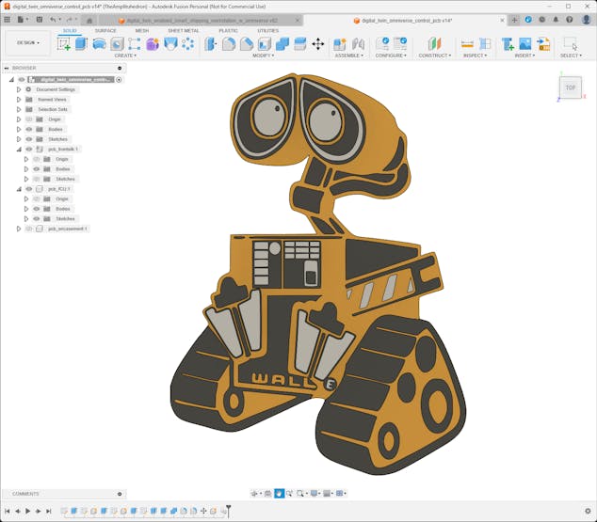Click the TOP face of the ViewCube

571,87
